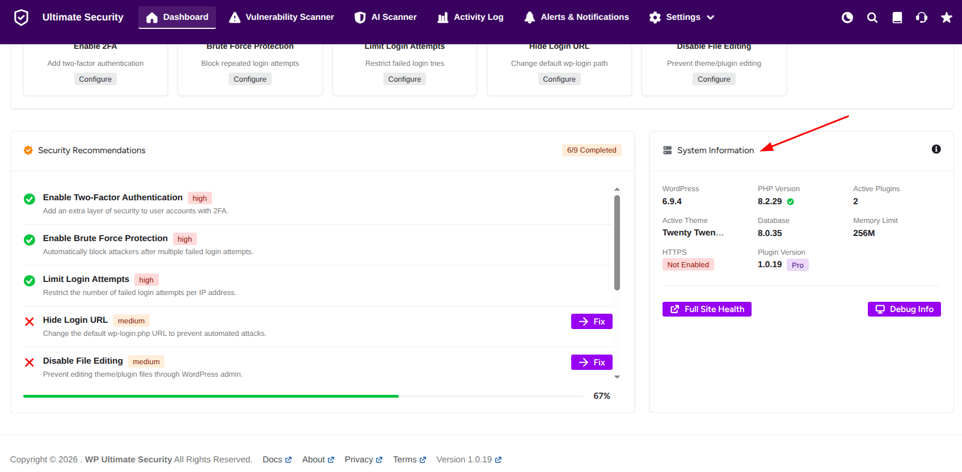Expand the Settings dropdown menu
The width and height of the screenshot is (962, 472).
click(x=682, y=18)
